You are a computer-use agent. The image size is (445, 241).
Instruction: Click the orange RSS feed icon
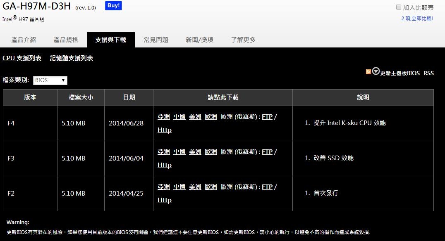pyautogui.click(x=368, y=72)
